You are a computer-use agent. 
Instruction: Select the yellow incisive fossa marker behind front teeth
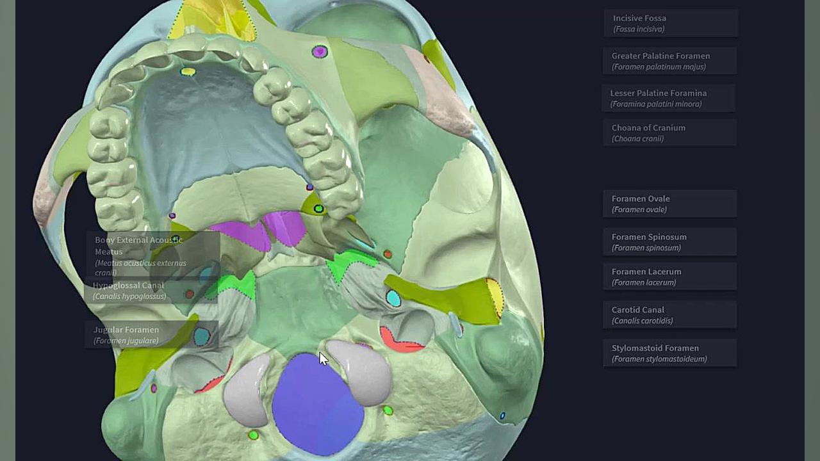pyautogui.click(x=188, y=72)
